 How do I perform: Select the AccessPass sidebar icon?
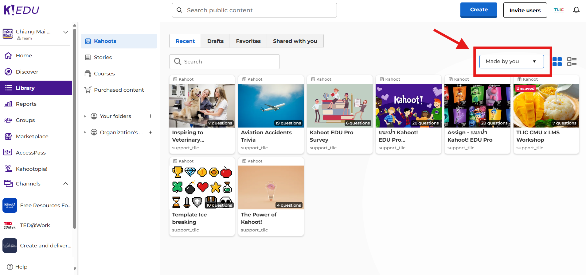(8, 152)
